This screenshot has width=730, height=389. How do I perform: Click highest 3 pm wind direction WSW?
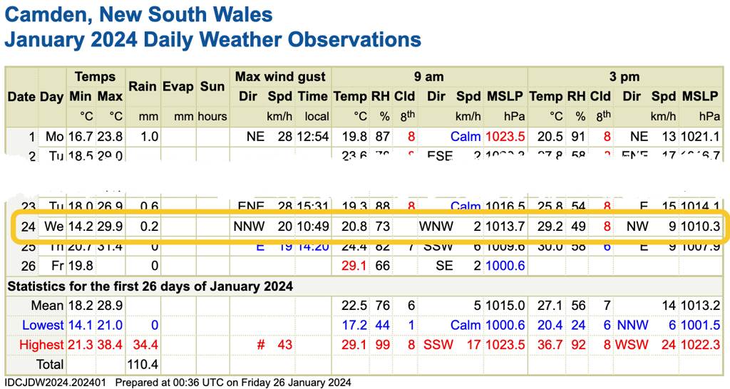pyautogui.click(x=632, y=345)
